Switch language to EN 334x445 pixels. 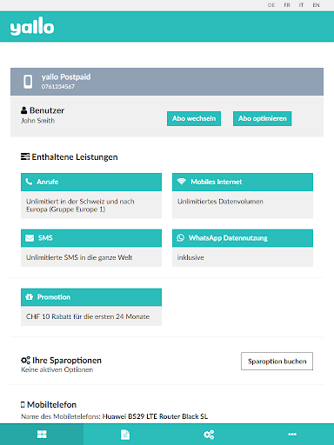(316, 5)
